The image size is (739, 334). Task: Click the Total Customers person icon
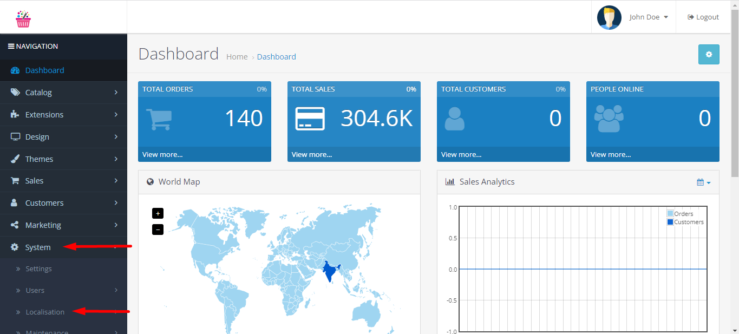pyautogui.click(x=454, y=119)
